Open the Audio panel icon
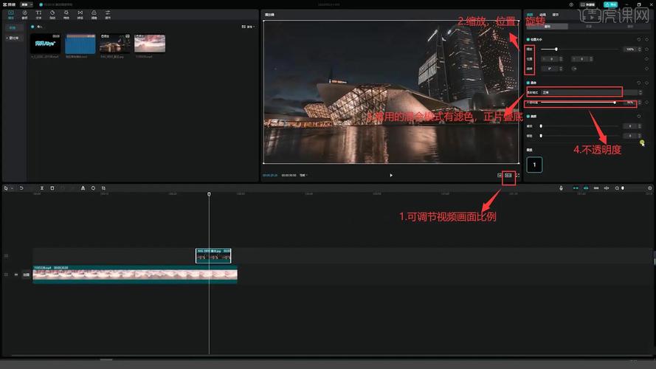 point(24,15)
